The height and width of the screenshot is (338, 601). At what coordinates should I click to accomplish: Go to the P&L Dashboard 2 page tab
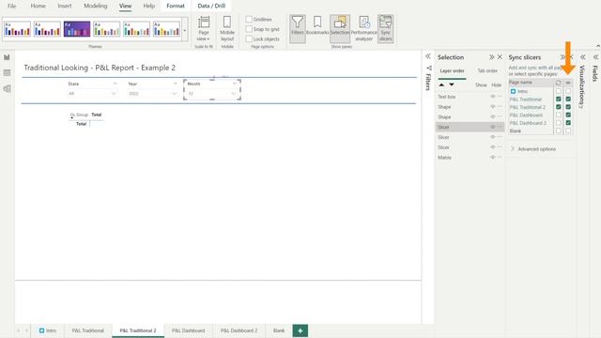click(x=239, y=330)
